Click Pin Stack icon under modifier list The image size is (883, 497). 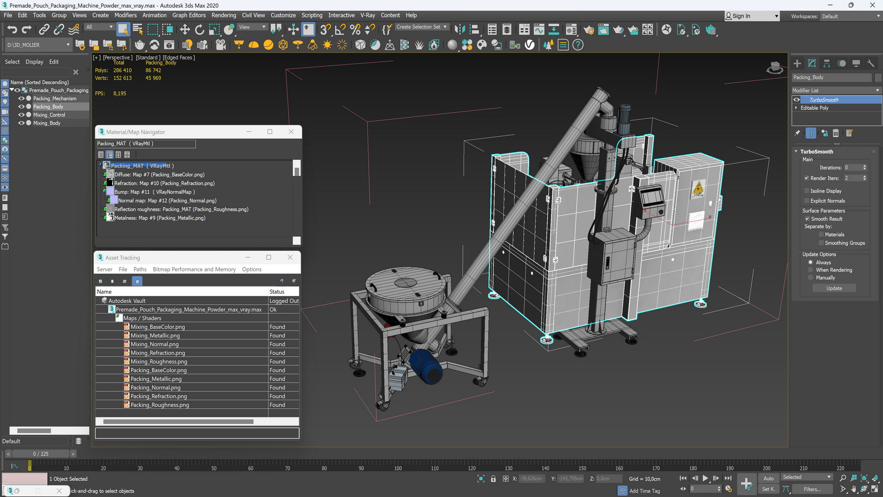point(797,133)
